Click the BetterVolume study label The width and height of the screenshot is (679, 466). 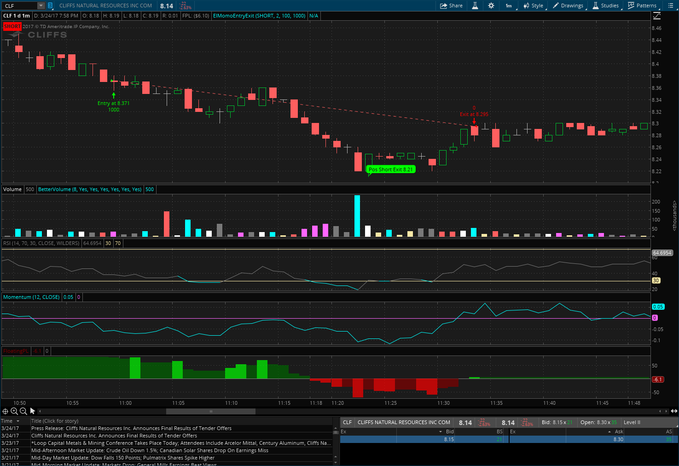(90, 189)
